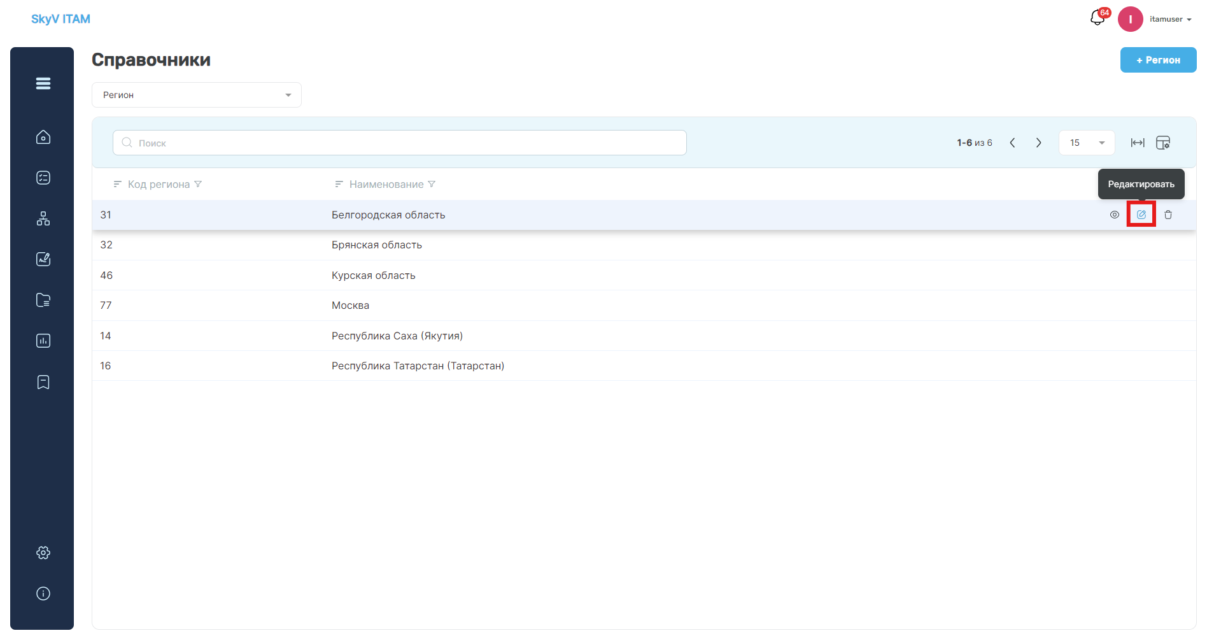This screenshot has height=640, width=1214.
Task: View the Белгородская область row details
Action: [1115, 215]
